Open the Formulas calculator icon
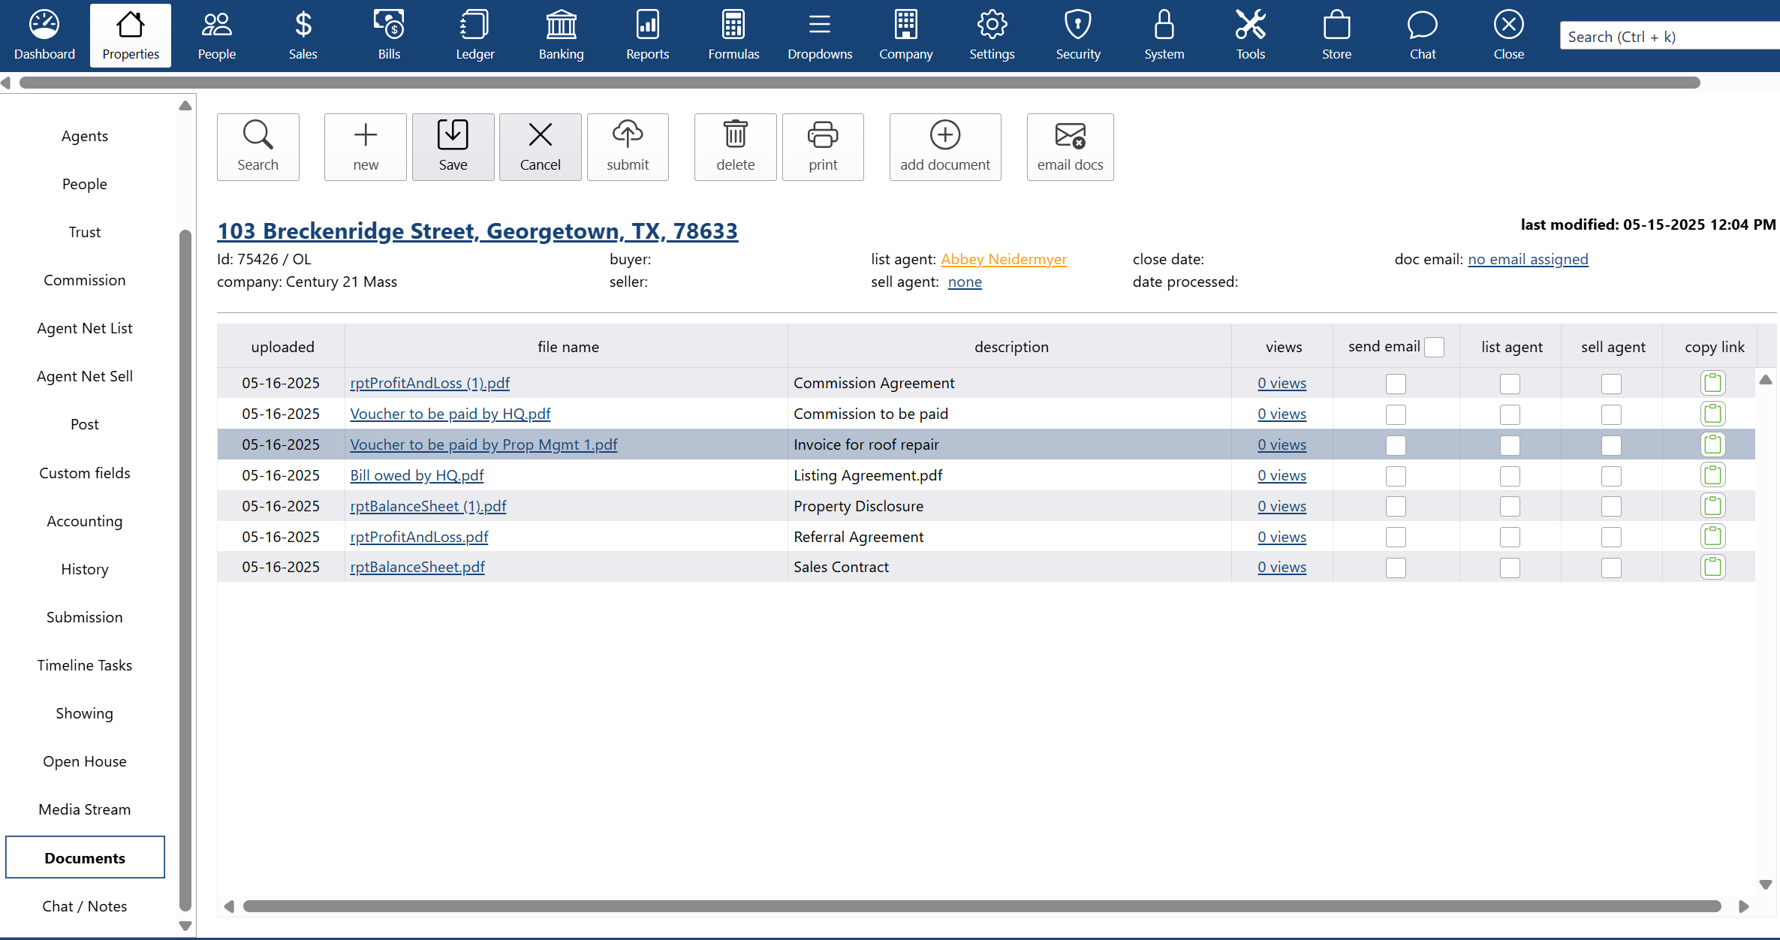The image size is (1780, 940). (x=733, y=35)
